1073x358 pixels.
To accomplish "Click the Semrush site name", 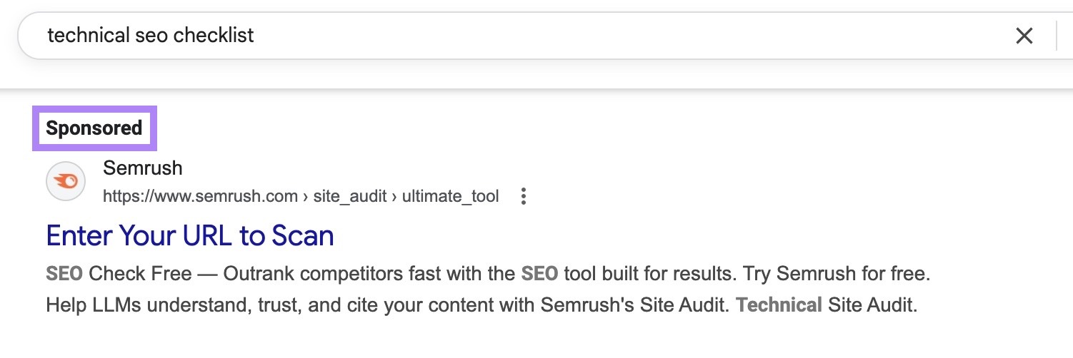I will coord(143,168).
